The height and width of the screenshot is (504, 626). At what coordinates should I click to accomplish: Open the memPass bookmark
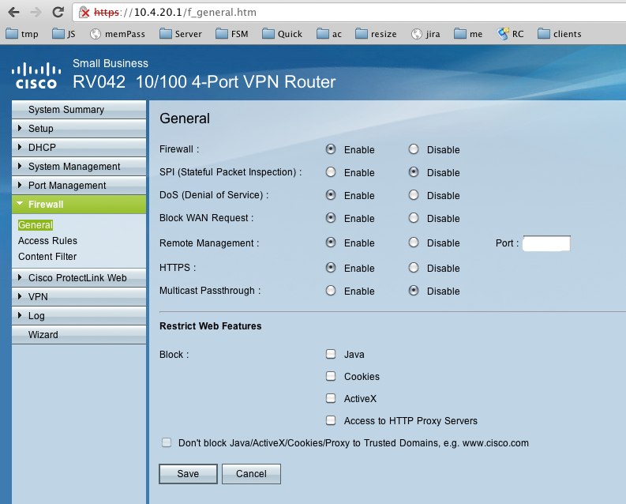pyautogui.click(x=118, y=34)
